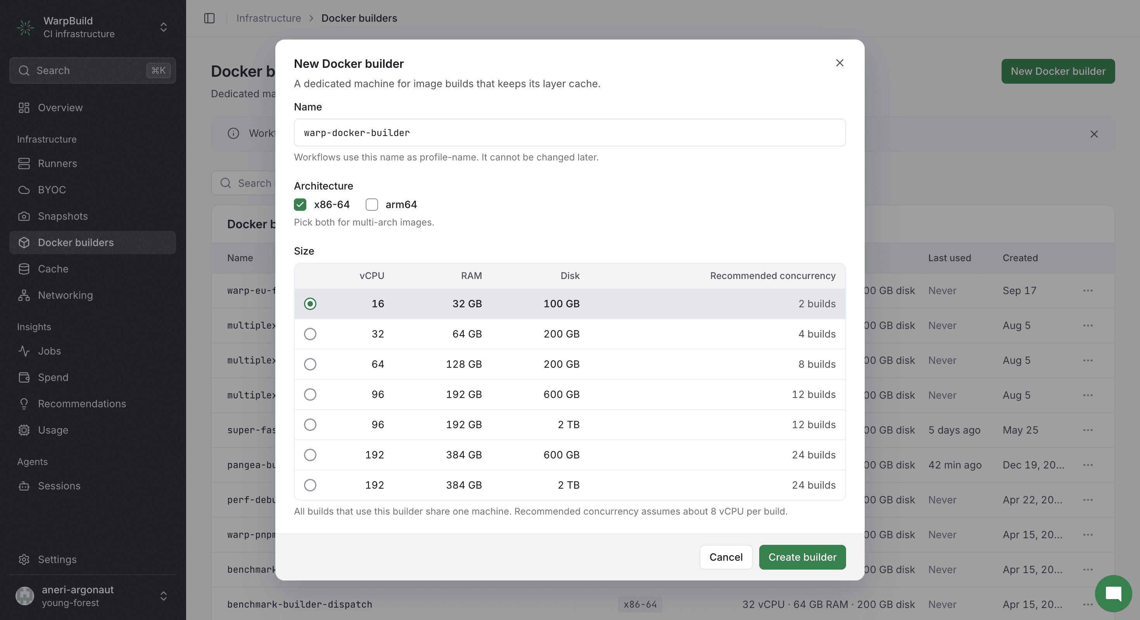Click the Created column header

1020,258
